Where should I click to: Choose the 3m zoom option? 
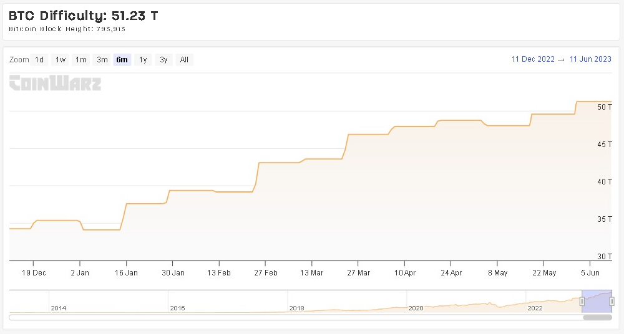tap(102, 60)
